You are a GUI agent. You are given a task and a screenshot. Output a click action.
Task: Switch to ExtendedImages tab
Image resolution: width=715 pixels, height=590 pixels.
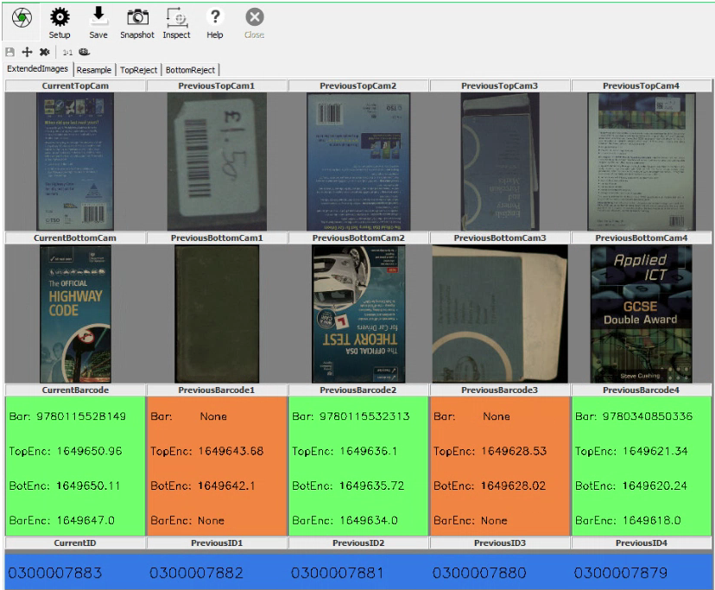[37, 69]
